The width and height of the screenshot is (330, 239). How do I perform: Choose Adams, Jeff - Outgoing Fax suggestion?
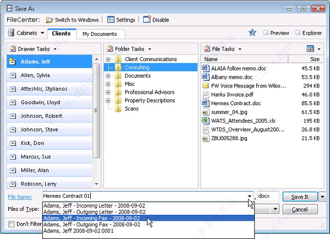pos(92,225)
